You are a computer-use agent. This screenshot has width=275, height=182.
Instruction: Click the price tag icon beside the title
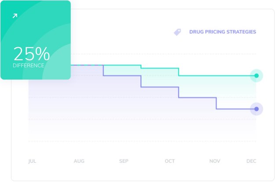(x=177, y=32)
